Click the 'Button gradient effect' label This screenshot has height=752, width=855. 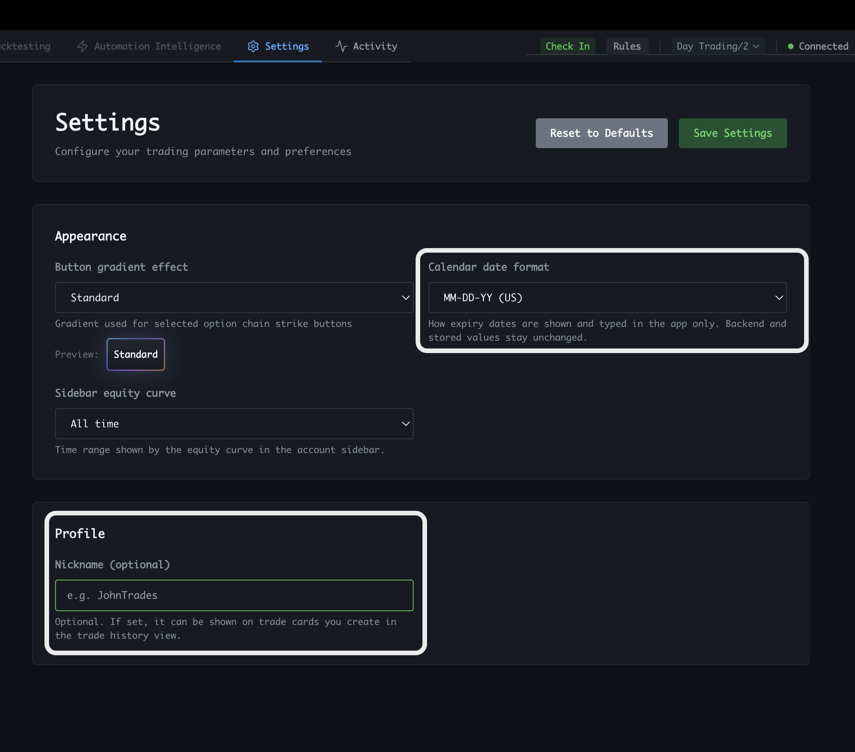coord(122,267)
